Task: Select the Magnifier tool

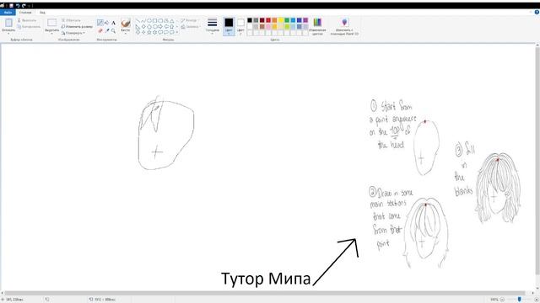Action: [113, 30]
